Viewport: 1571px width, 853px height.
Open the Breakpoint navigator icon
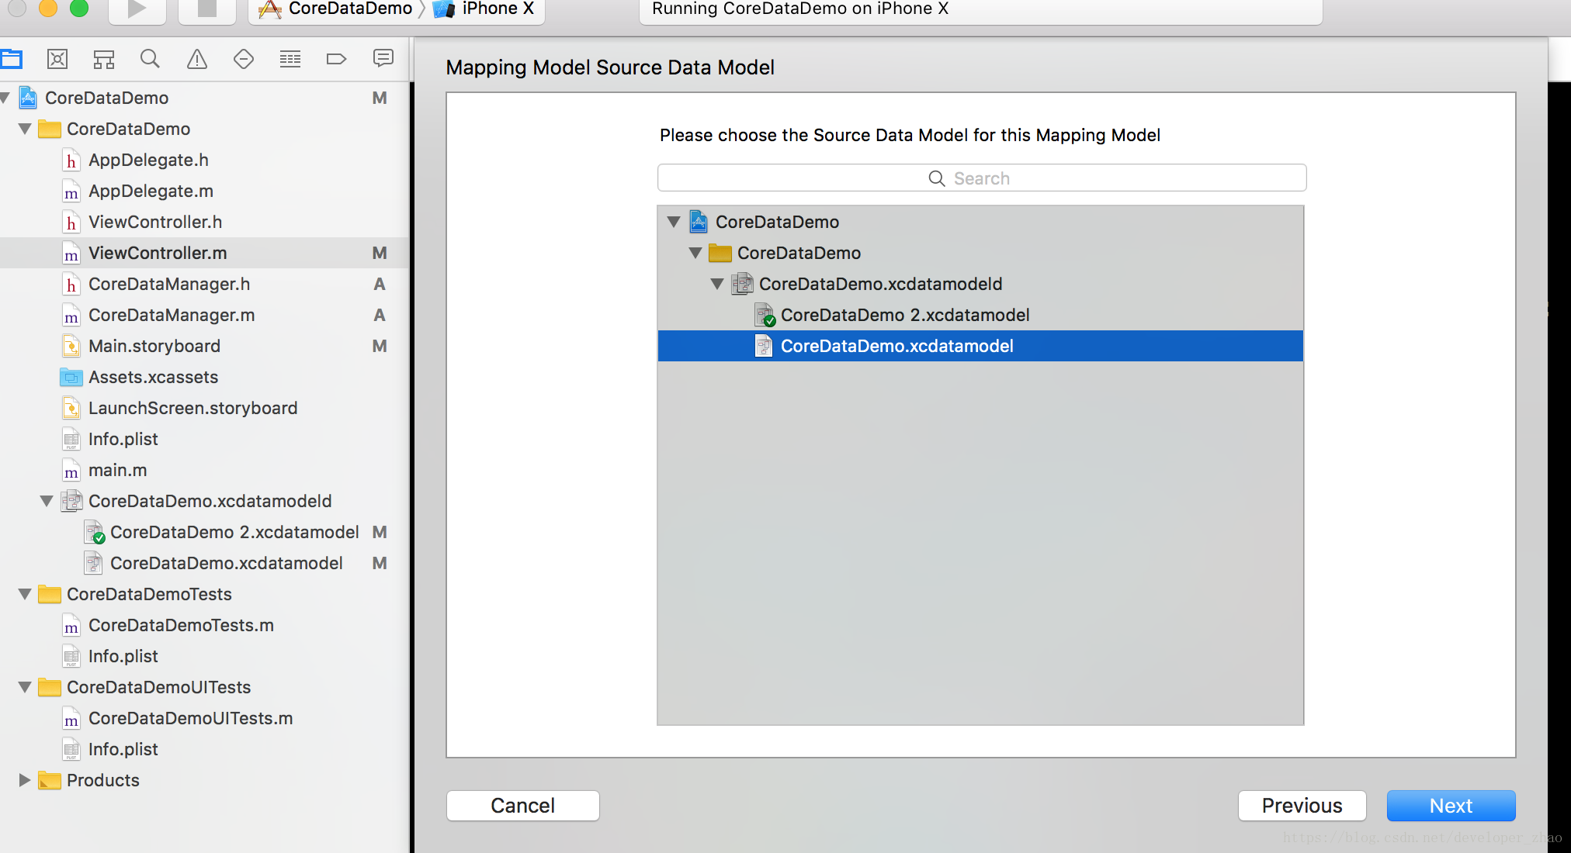[x=336, y=59]
